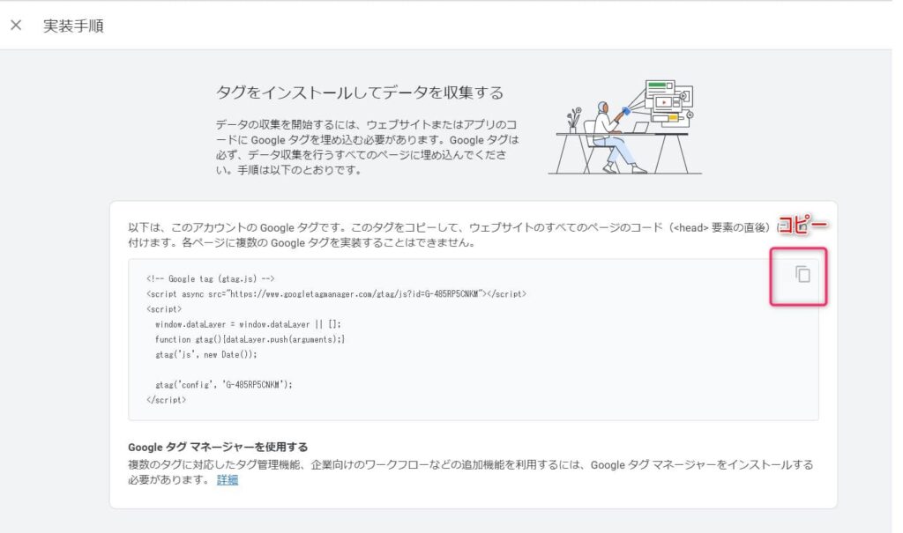Click the '<!-- Google tag (gtag.js) -->' line

[210, 278]
